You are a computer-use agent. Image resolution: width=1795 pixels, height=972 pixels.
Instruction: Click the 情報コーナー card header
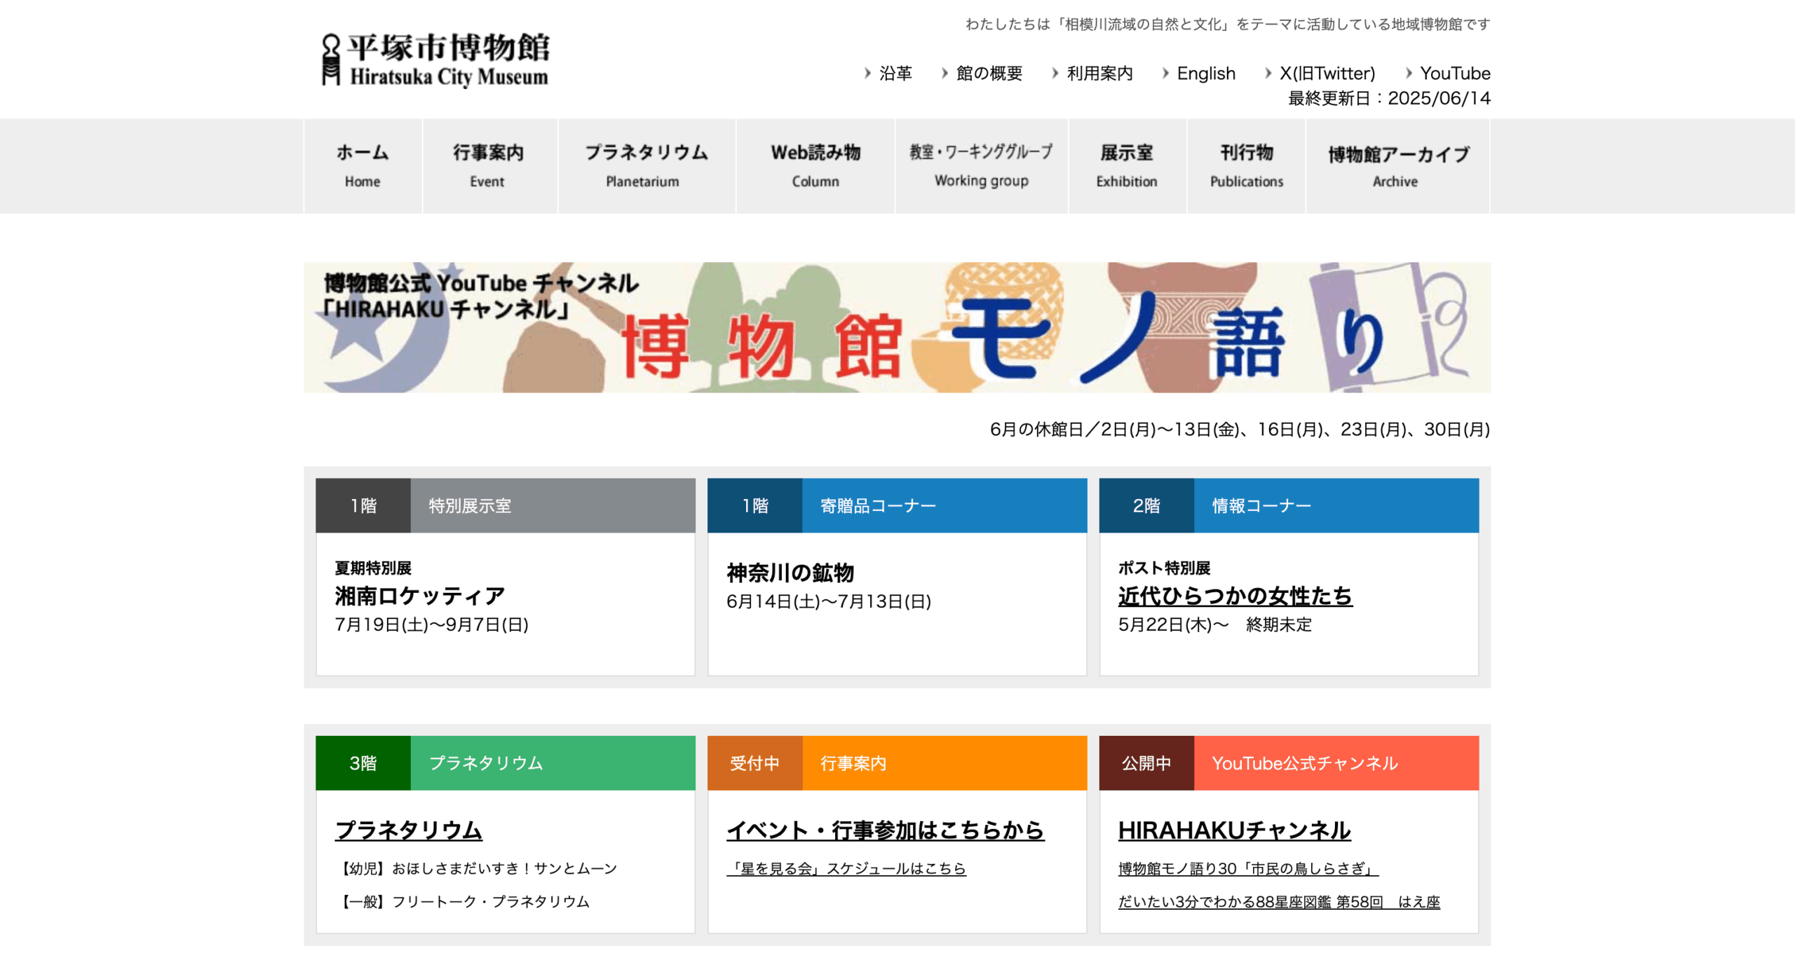(1289, 505)
